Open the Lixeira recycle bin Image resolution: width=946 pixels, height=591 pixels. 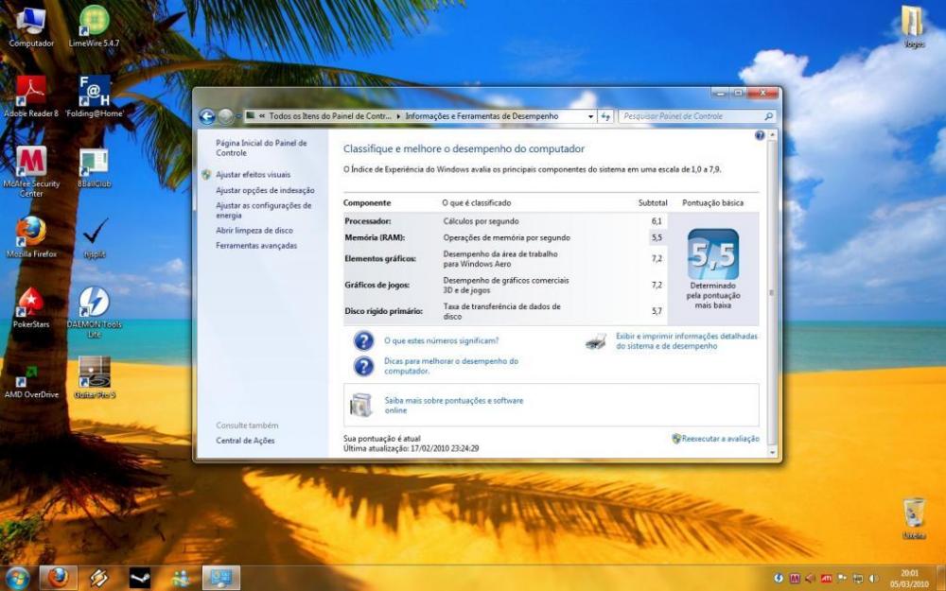point(914,513)
